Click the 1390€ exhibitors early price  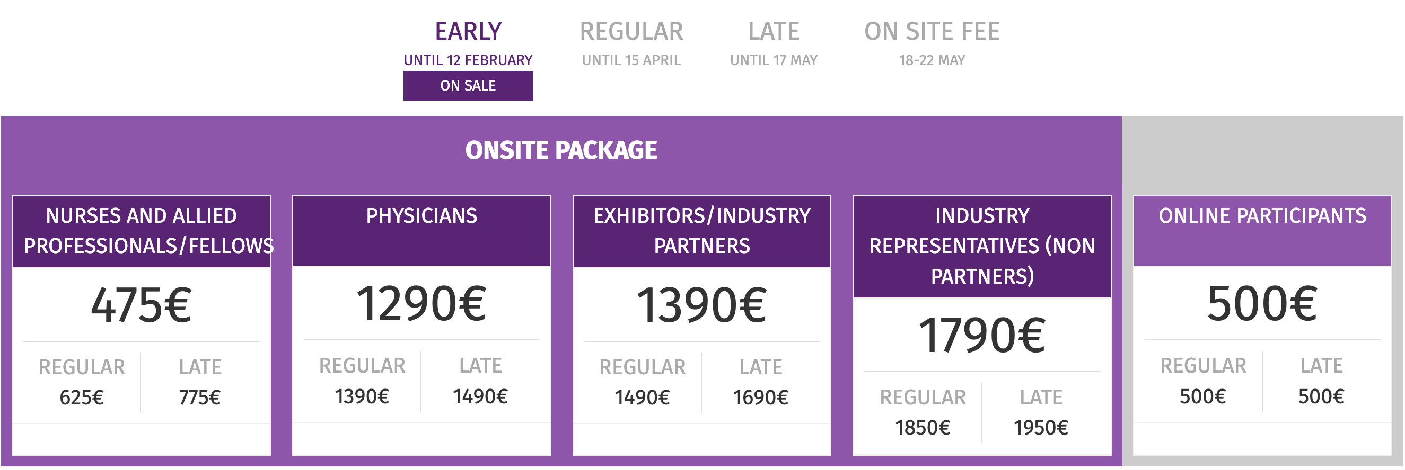pyautogui.click(x=701, y=305)
